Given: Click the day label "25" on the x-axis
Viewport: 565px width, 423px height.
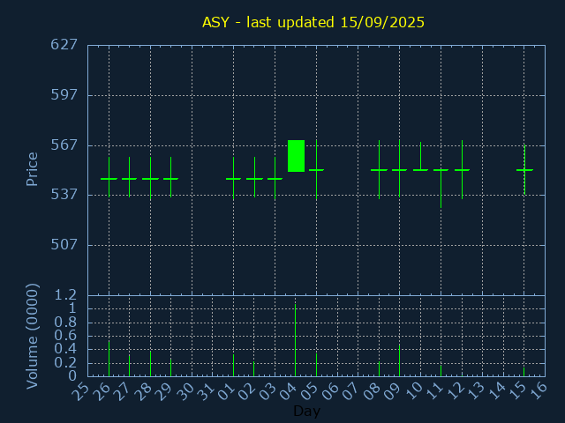Looking at the screenshot, I should click(80, 391).
